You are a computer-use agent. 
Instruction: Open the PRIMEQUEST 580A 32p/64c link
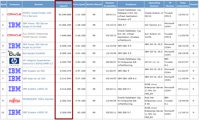coord(38,99)
